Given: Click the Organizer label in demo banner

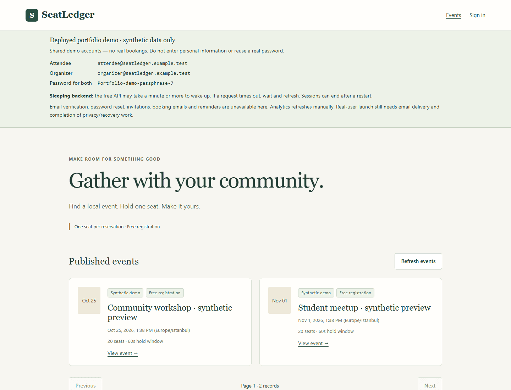Looking at the screenshot, I should point(61,73).
